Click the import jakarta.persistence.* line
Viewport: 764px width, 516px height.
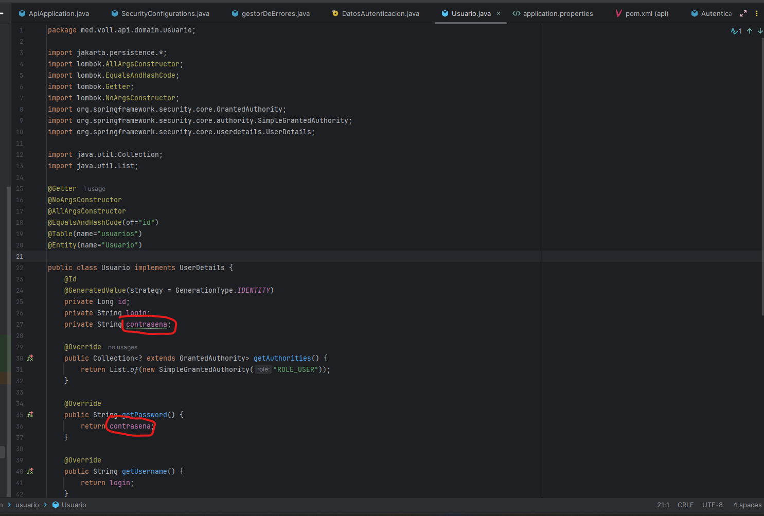(x=108, y=52)
